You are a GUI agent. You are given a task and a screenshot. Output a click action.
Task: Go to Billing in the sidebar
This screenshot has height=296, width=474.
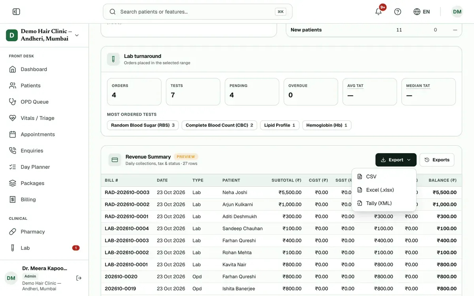pos(44,200)
